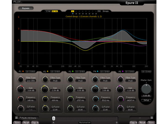The width and height of the screenshot is (168, 124).
Task: Open the Groups settings
Action: click(106, 11)
